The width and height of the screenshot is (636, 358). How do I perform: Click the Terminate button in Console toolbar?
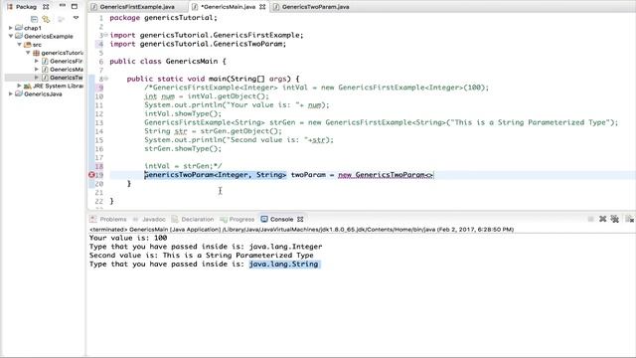pyautogui.click(x=590, y=219)
